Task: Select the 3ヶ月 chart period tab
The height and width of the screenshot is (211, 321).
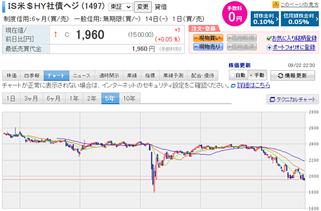Action: click(31, 98)
